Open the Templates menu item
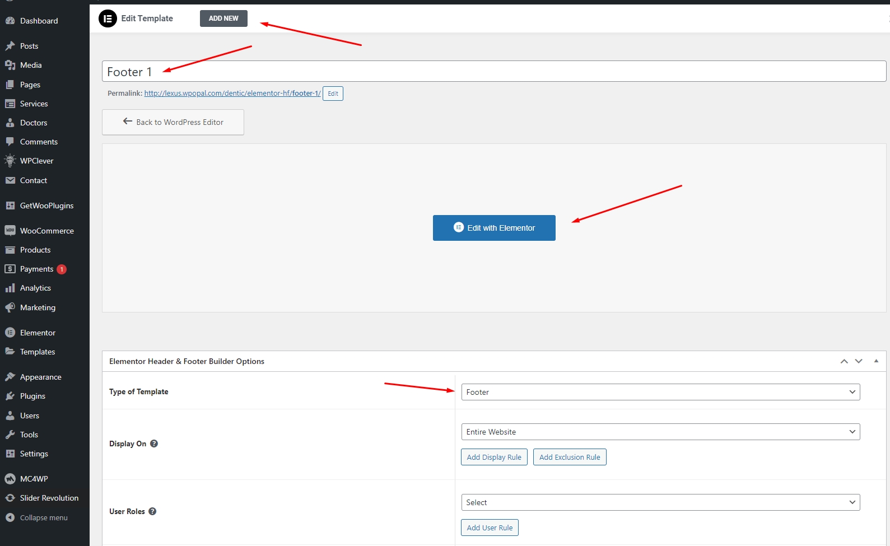 pyautogui.click(x=38, y=352)
